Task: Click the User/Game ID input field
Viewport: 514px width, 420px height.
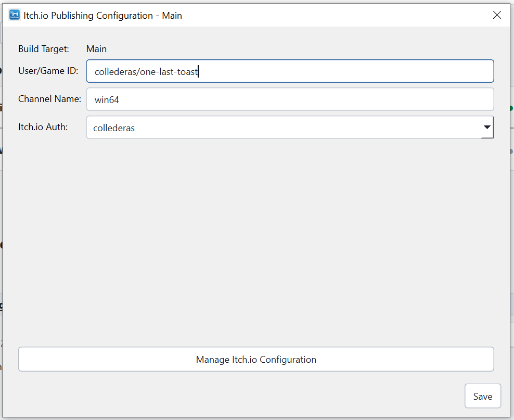Action: tap(290, 71)
